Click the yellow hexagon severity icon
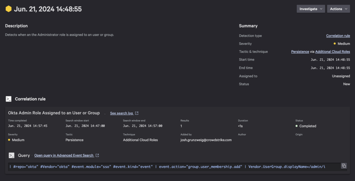 coord(9,9)
